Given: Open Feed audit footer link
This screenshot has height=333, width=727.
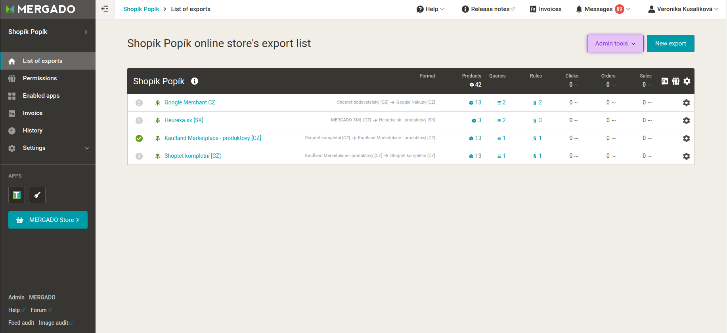Looking at the screenshot, I should click(21, 323).
